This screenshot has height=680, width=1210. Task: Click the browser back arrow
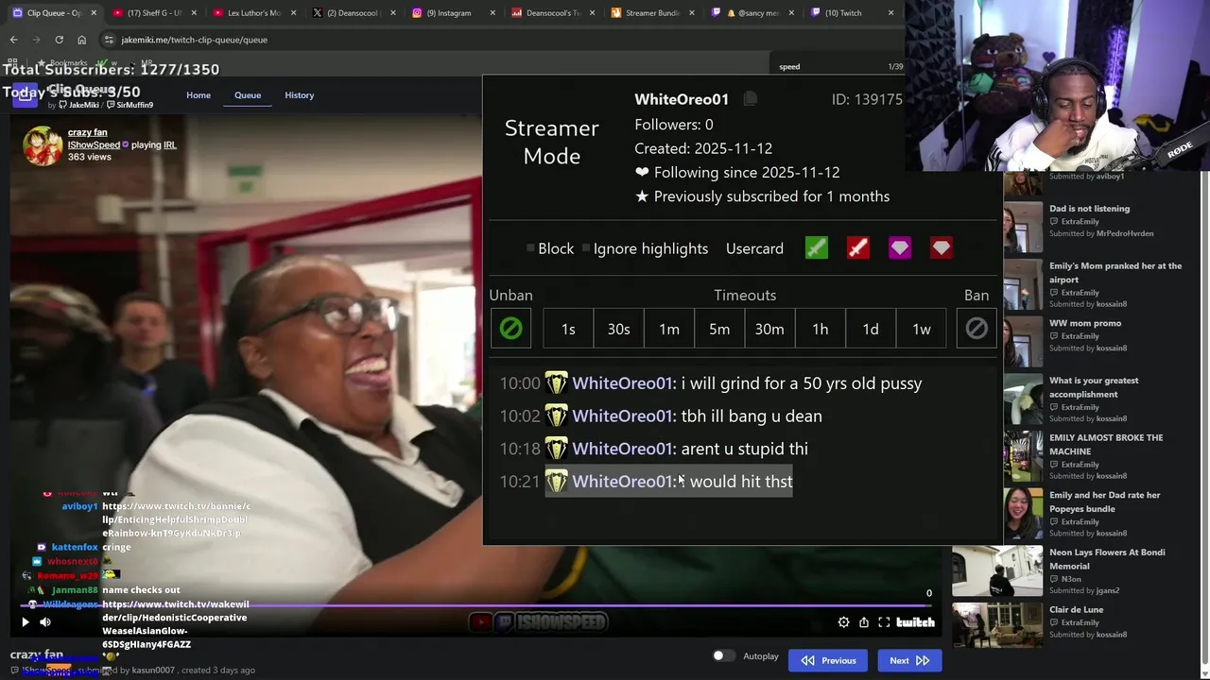coord(13,40)
